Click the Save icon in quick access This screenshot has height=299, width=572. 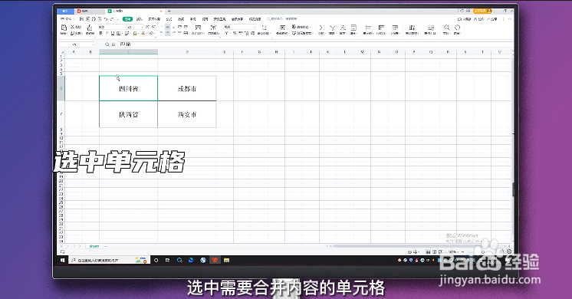(x=82, y=19)
